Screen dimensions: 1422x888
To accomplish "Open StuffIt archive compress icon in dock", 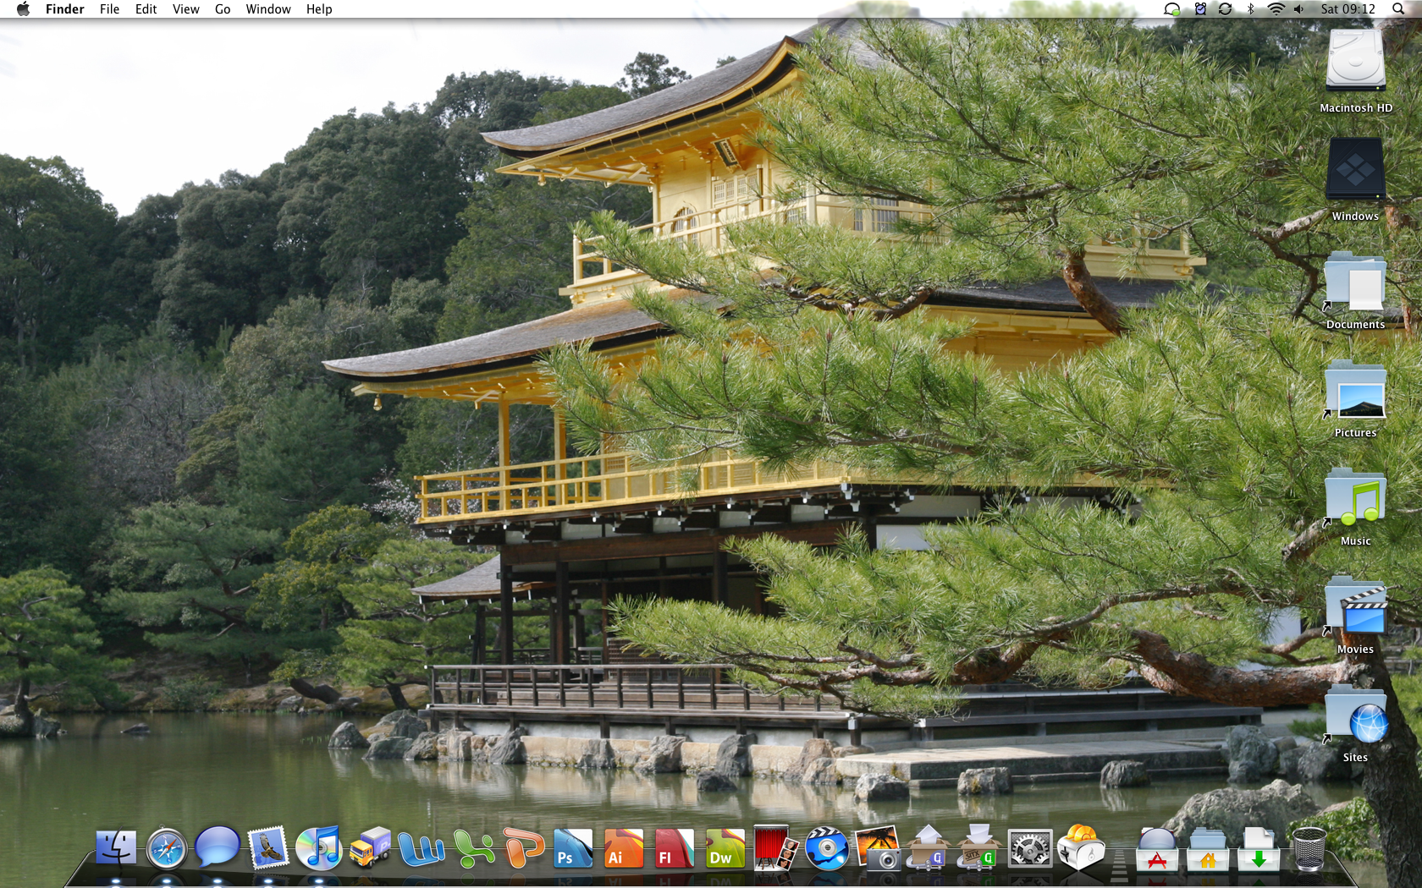I will point(929,847).
